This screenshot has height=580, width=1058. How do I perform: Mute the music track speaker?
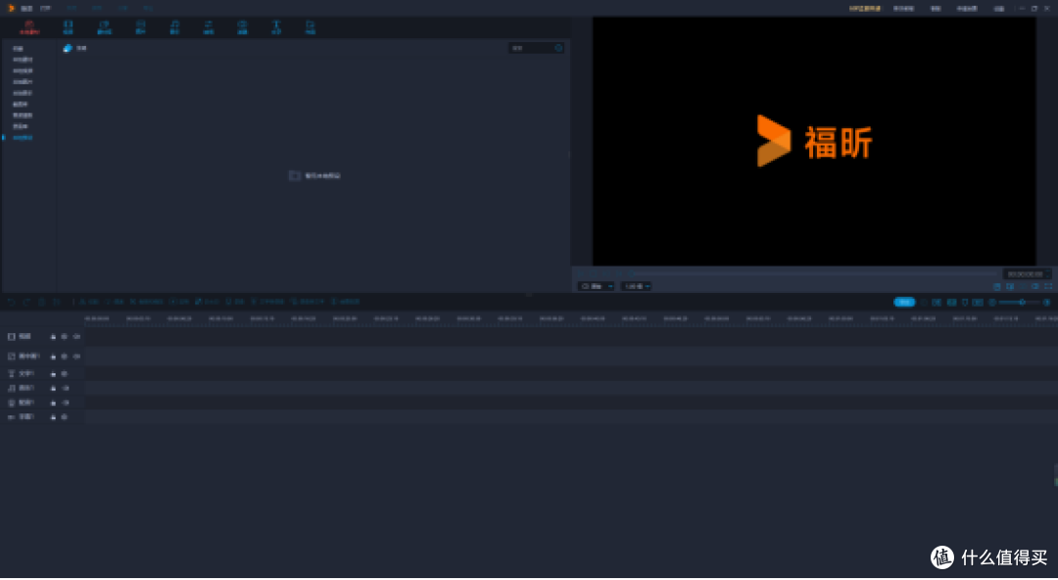[x=65, y=388]
